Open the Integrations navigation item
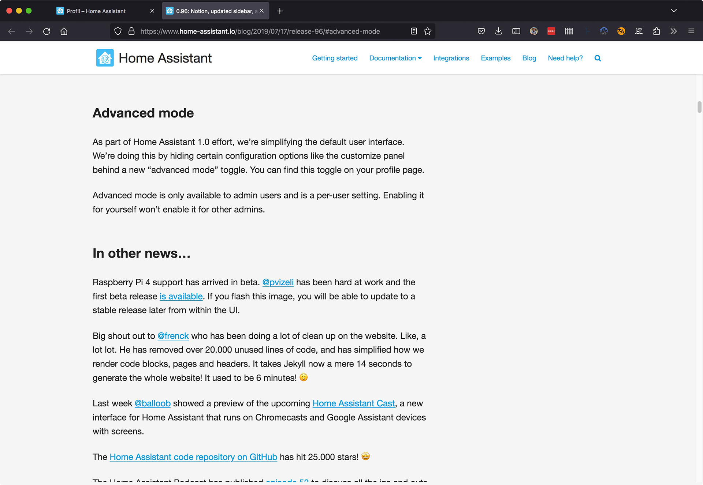The image size is (703, 485). coord(451,58)
